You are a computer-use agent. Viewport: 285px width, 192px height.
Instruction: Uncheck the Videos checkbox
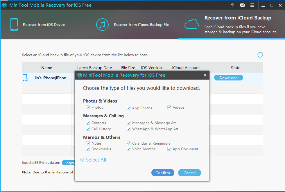click(x=169, y=107)
